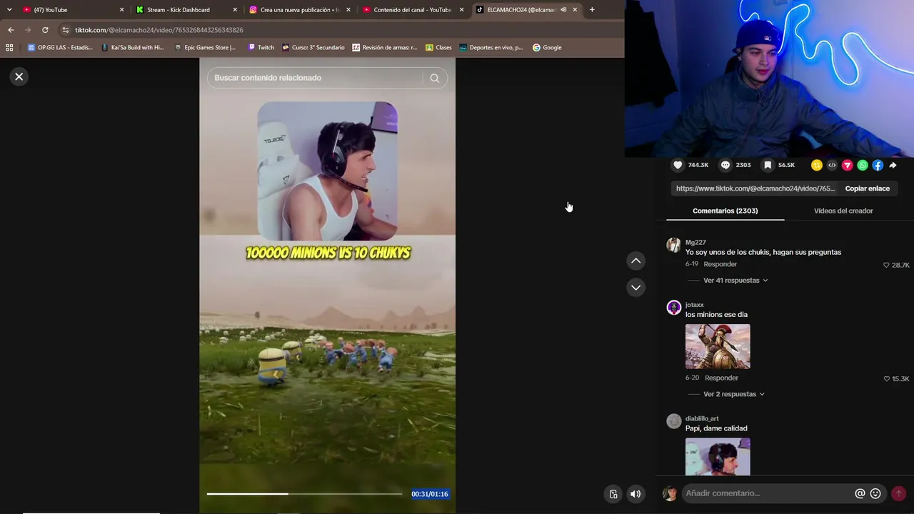The image size is (914, 514).
Task: Open the tab search dropdown
Action: pyautogui.click(x=9, y=10)
